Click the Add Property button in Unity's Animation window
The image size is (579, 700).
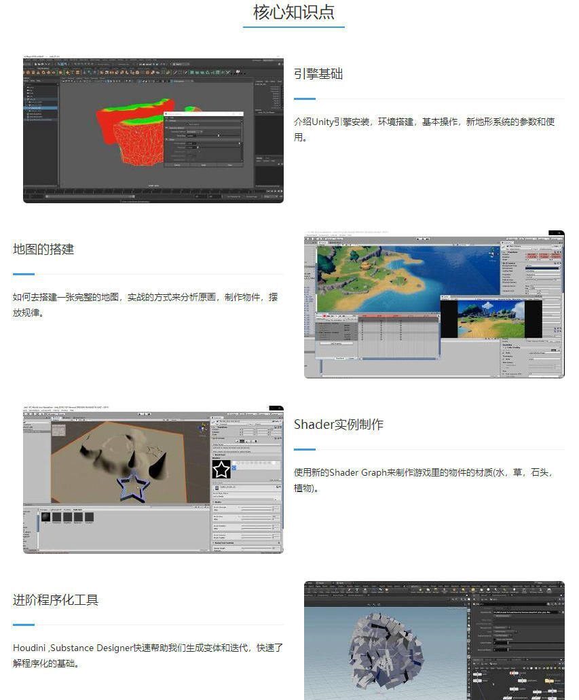(x=335, y=344)
